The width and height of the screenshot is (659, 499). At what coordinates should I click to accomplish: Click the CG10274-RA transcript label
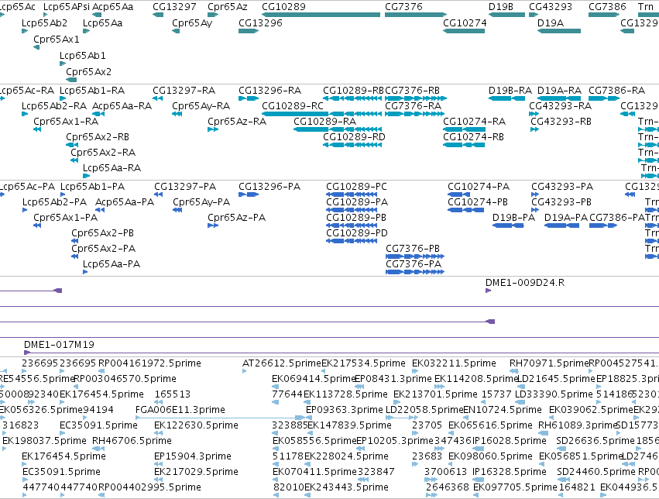[474, 122]
